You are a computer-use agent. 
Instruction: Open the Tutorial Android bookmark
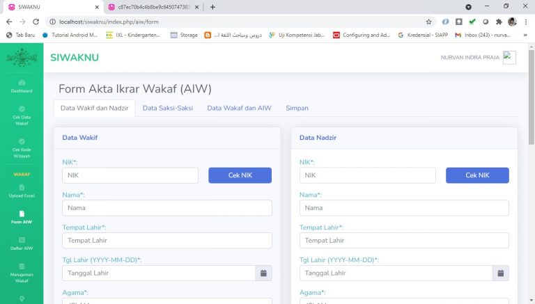(70, 35)
